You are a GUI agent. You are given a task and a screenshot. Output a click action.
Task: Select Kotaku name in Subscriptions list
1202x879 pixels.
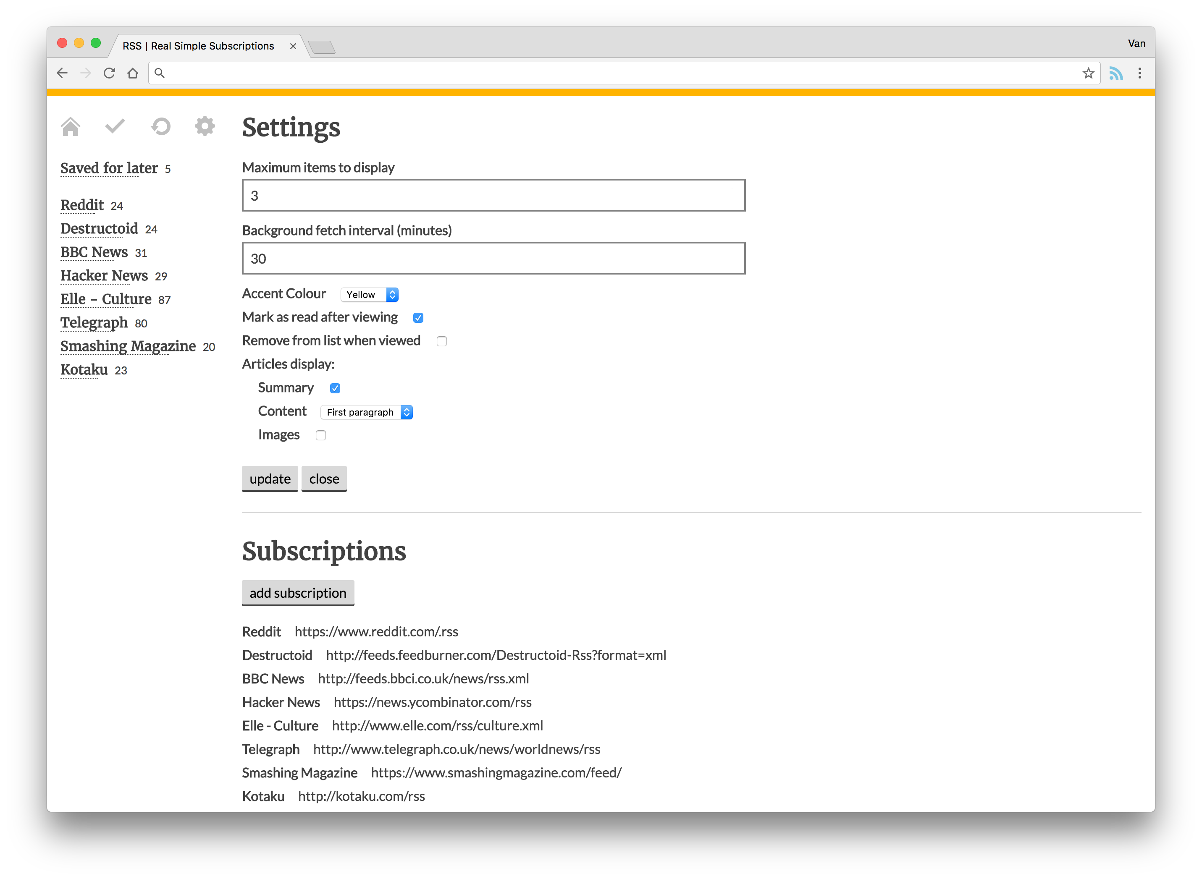tap(263, 796)
